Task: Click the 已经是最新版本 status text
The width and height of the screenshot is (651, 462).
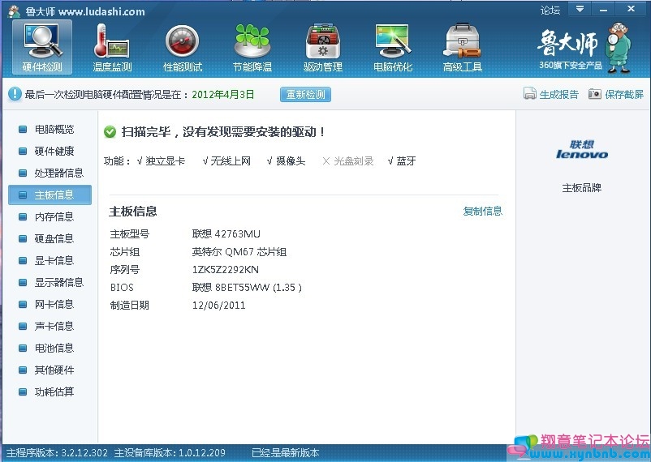Action: [286, 453]
